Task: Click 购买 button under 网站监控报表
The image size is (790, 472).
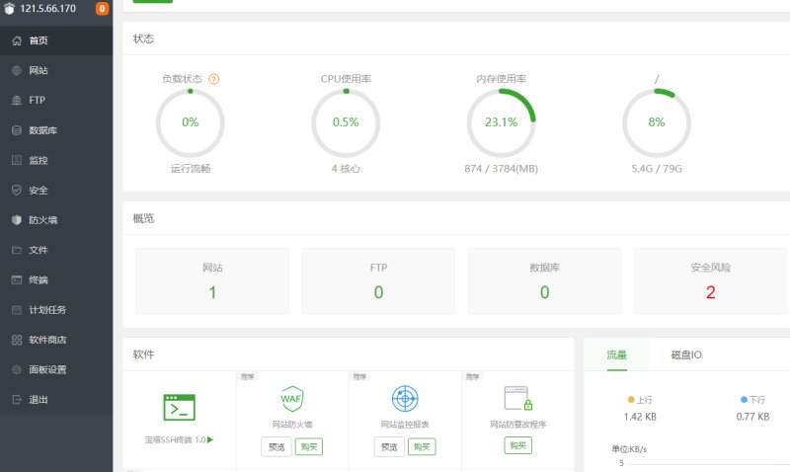Action: tap(422, 446)
